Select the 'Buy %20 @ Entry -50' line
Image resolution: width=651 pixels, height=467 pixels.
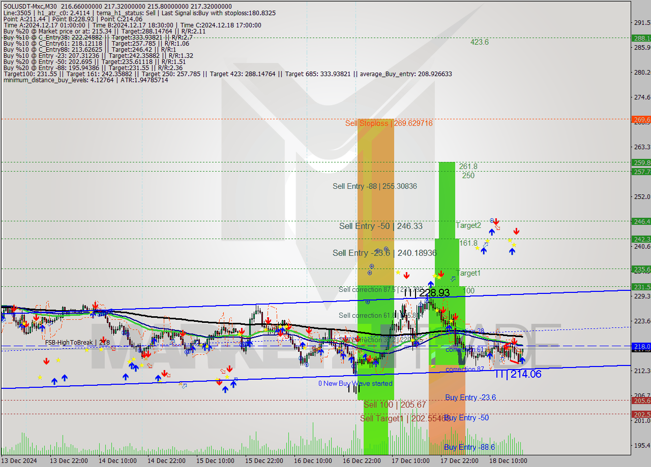tap(95, 61)
